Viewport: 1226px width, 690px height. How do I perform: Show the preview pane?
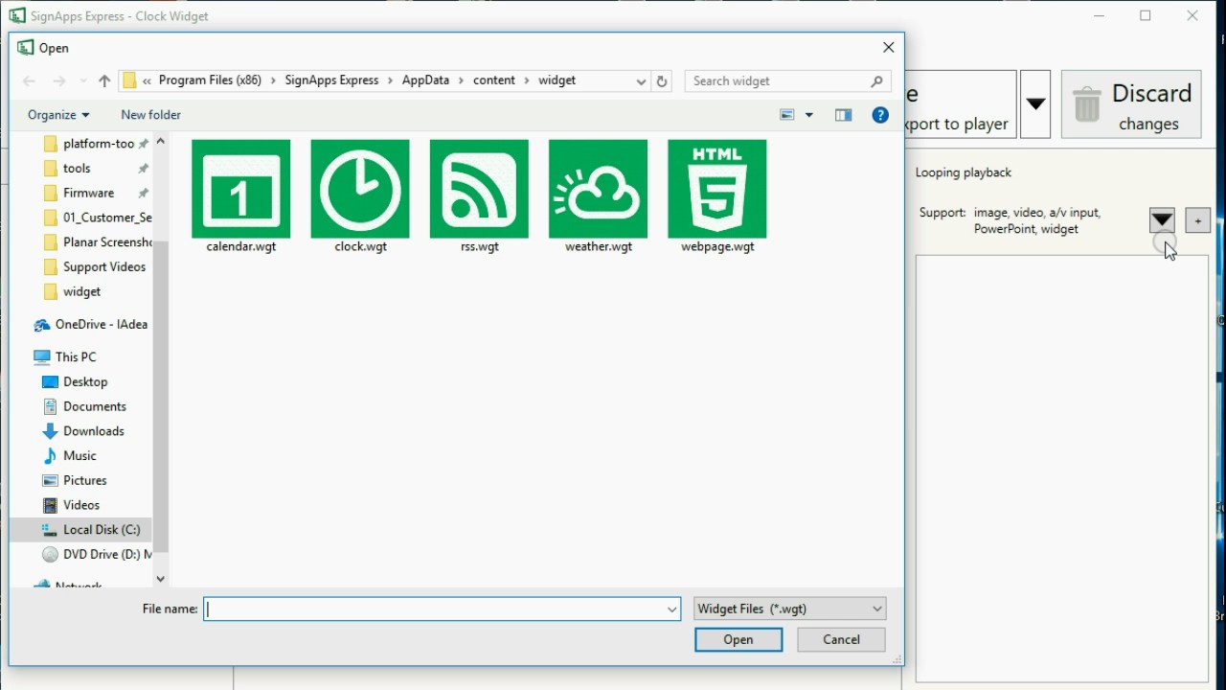pyautogui.click(x=844, y=115)
